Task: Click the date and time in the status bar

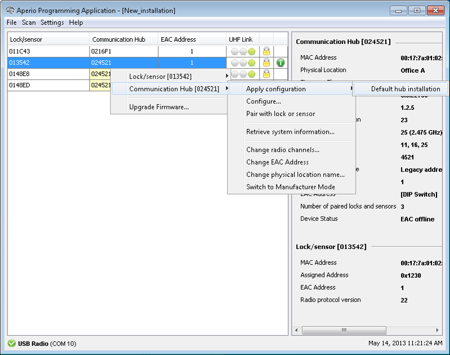Action: point(406,343)
